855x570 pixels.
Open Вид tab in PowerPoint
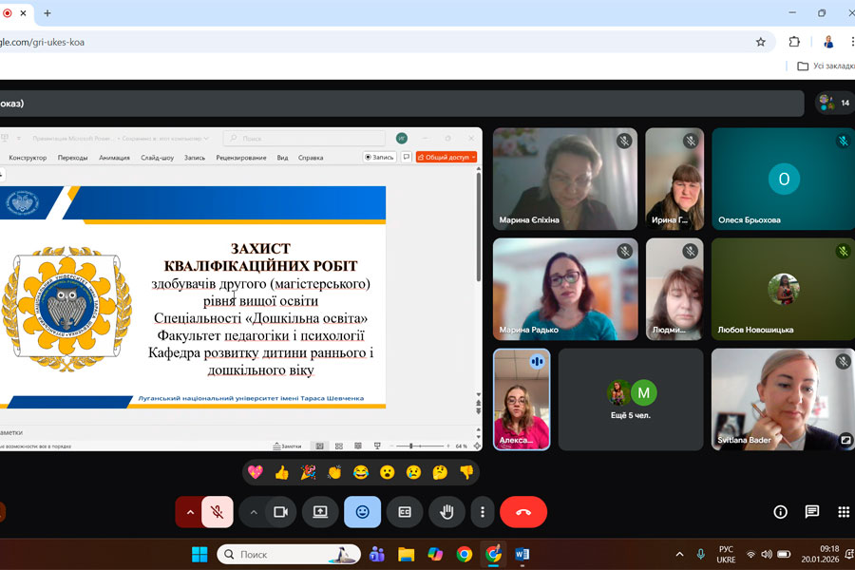pyautogui.click(x=282, y=158)
